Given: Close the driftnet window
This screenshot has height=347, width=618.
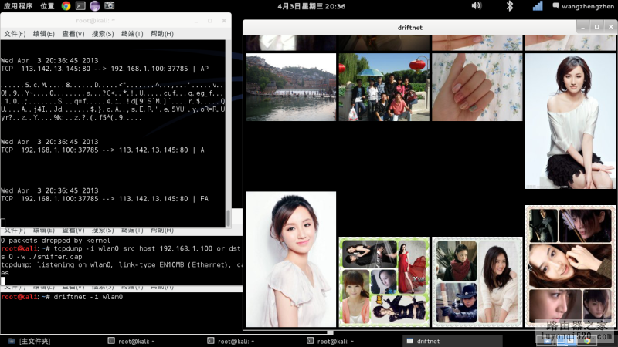Looking at the screenshot, I should click(x=610, y=27).
